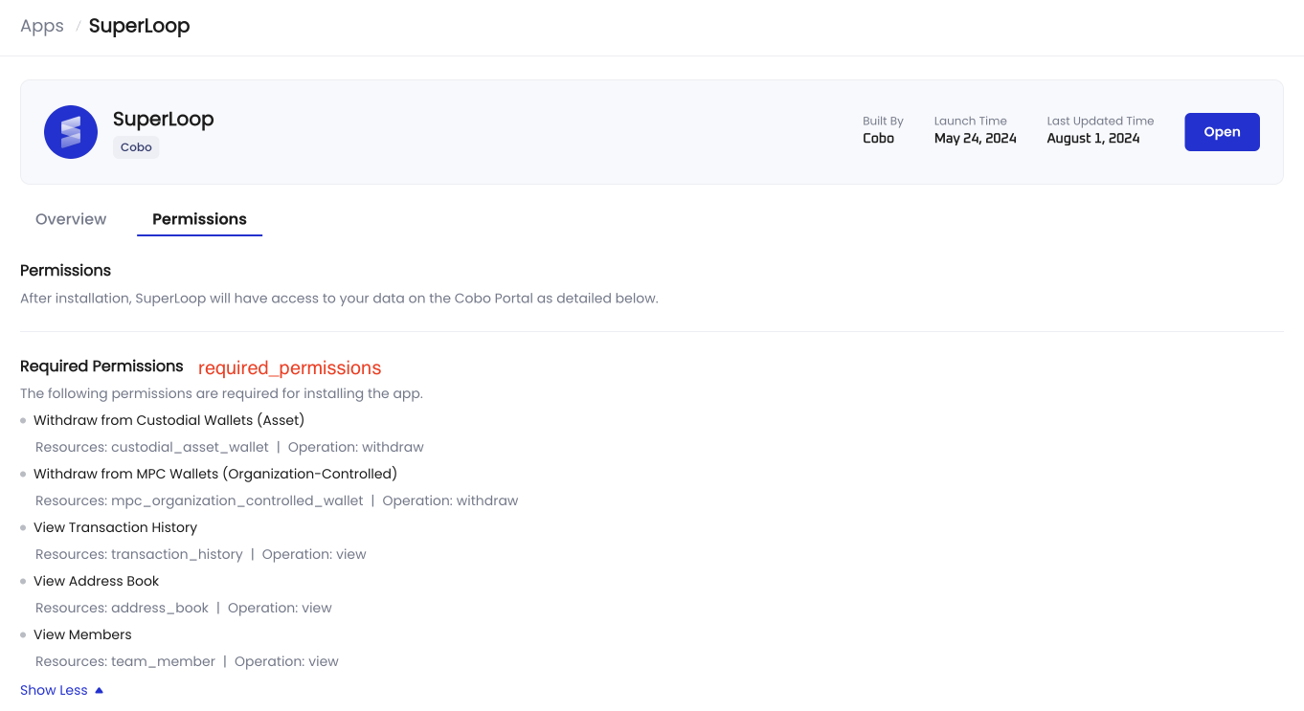1304x711 pixels.
Task: Switch to the Overview tab
Action: (71, 219)
